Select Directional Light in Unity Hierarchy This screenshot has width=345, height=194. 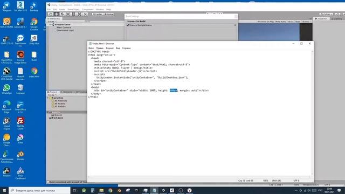point(65,30)
